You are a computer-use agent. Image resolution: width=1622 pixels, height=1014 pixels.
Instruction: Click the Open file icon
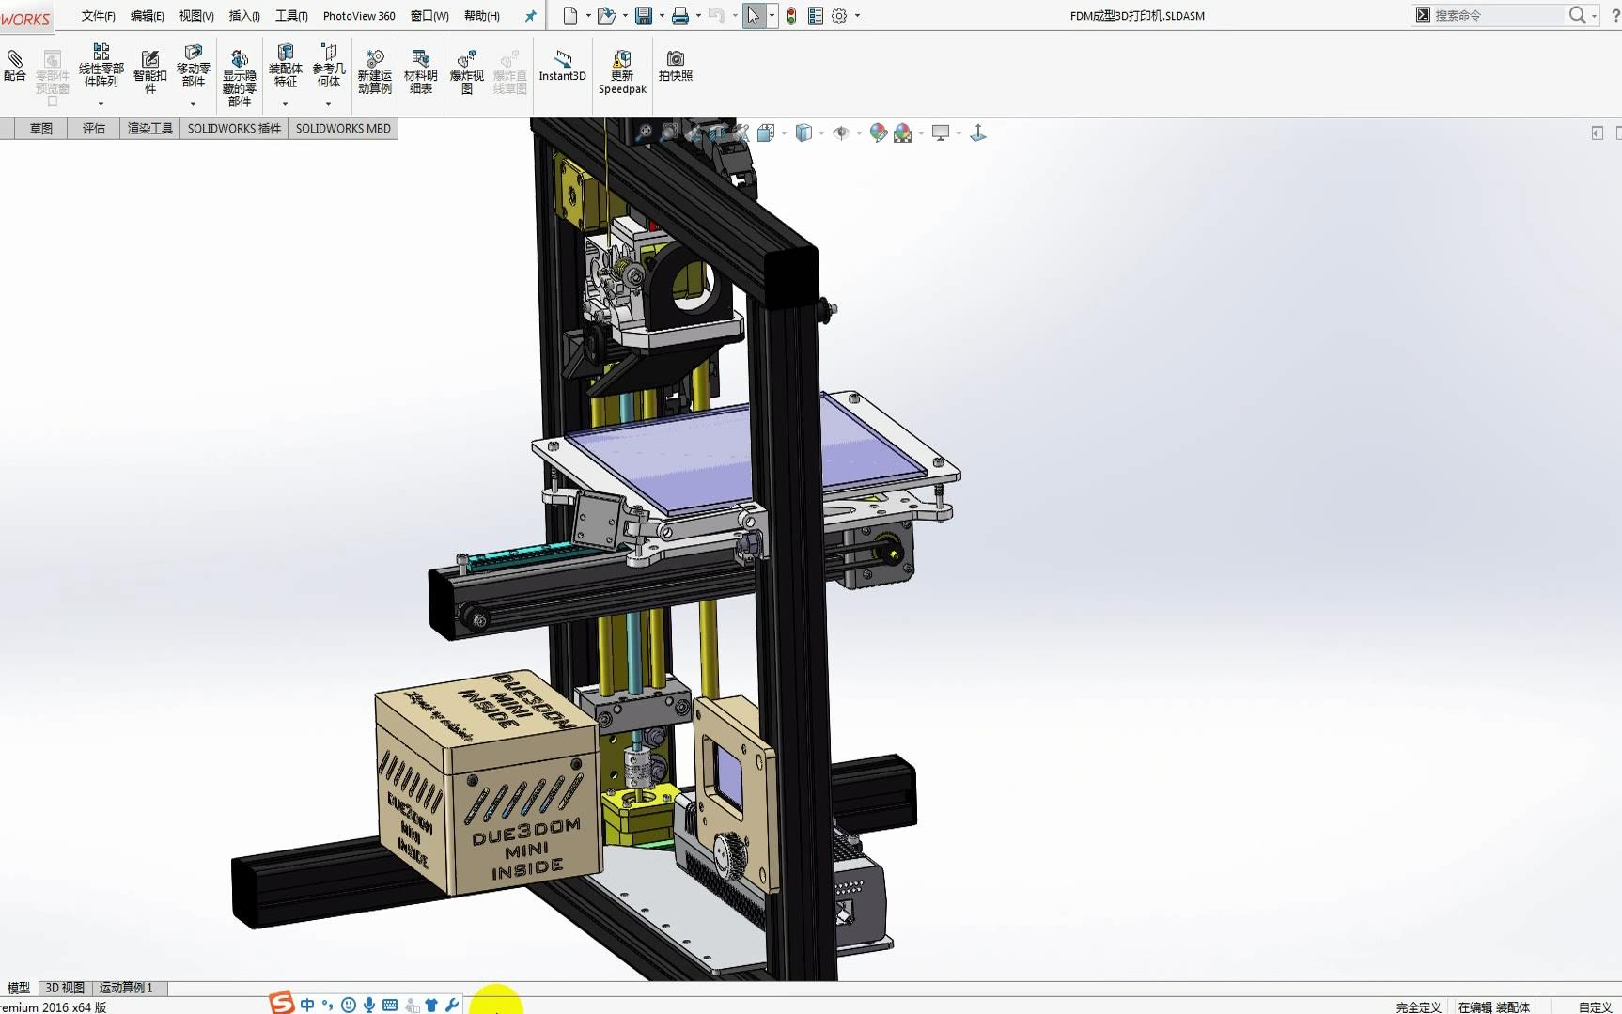[x=606, y=16]
